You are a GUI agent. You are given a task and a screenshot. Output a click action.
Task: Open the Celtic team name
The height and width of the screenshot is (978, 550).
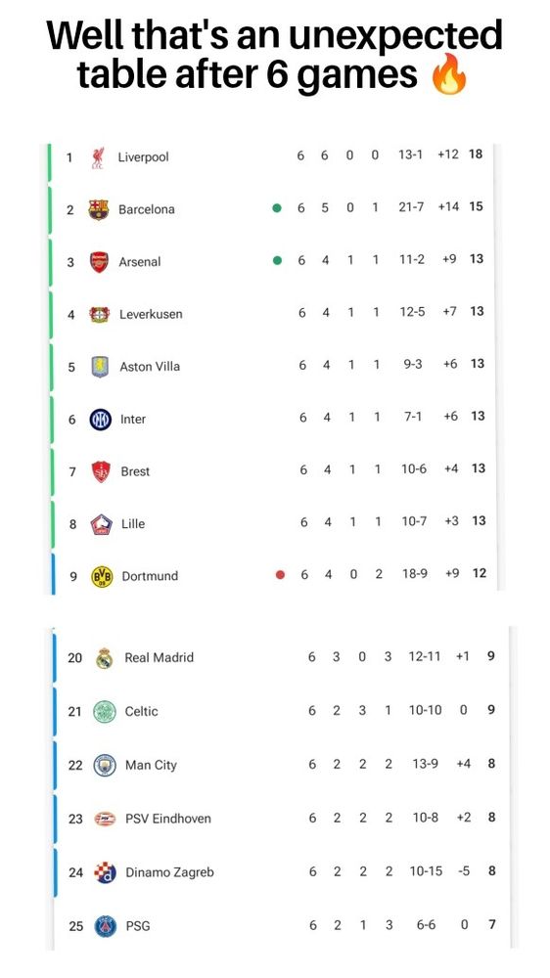(x=142, y=711)
